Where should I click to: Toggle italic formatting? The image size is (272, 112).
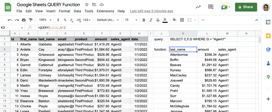click(151, 20)
